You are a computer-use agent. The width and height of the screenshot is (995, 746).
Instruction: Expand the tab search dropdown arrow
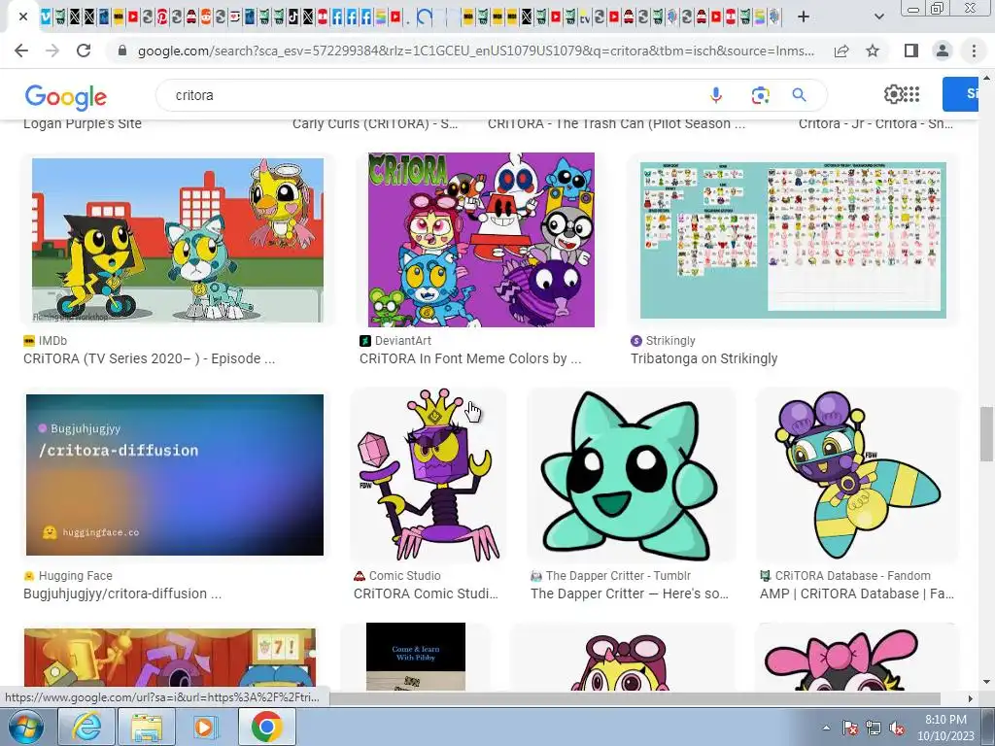[879, 17]
